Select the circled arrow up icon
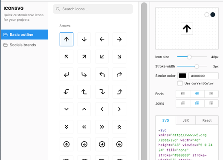Viewport: 223px width, 160px height. 67,144
